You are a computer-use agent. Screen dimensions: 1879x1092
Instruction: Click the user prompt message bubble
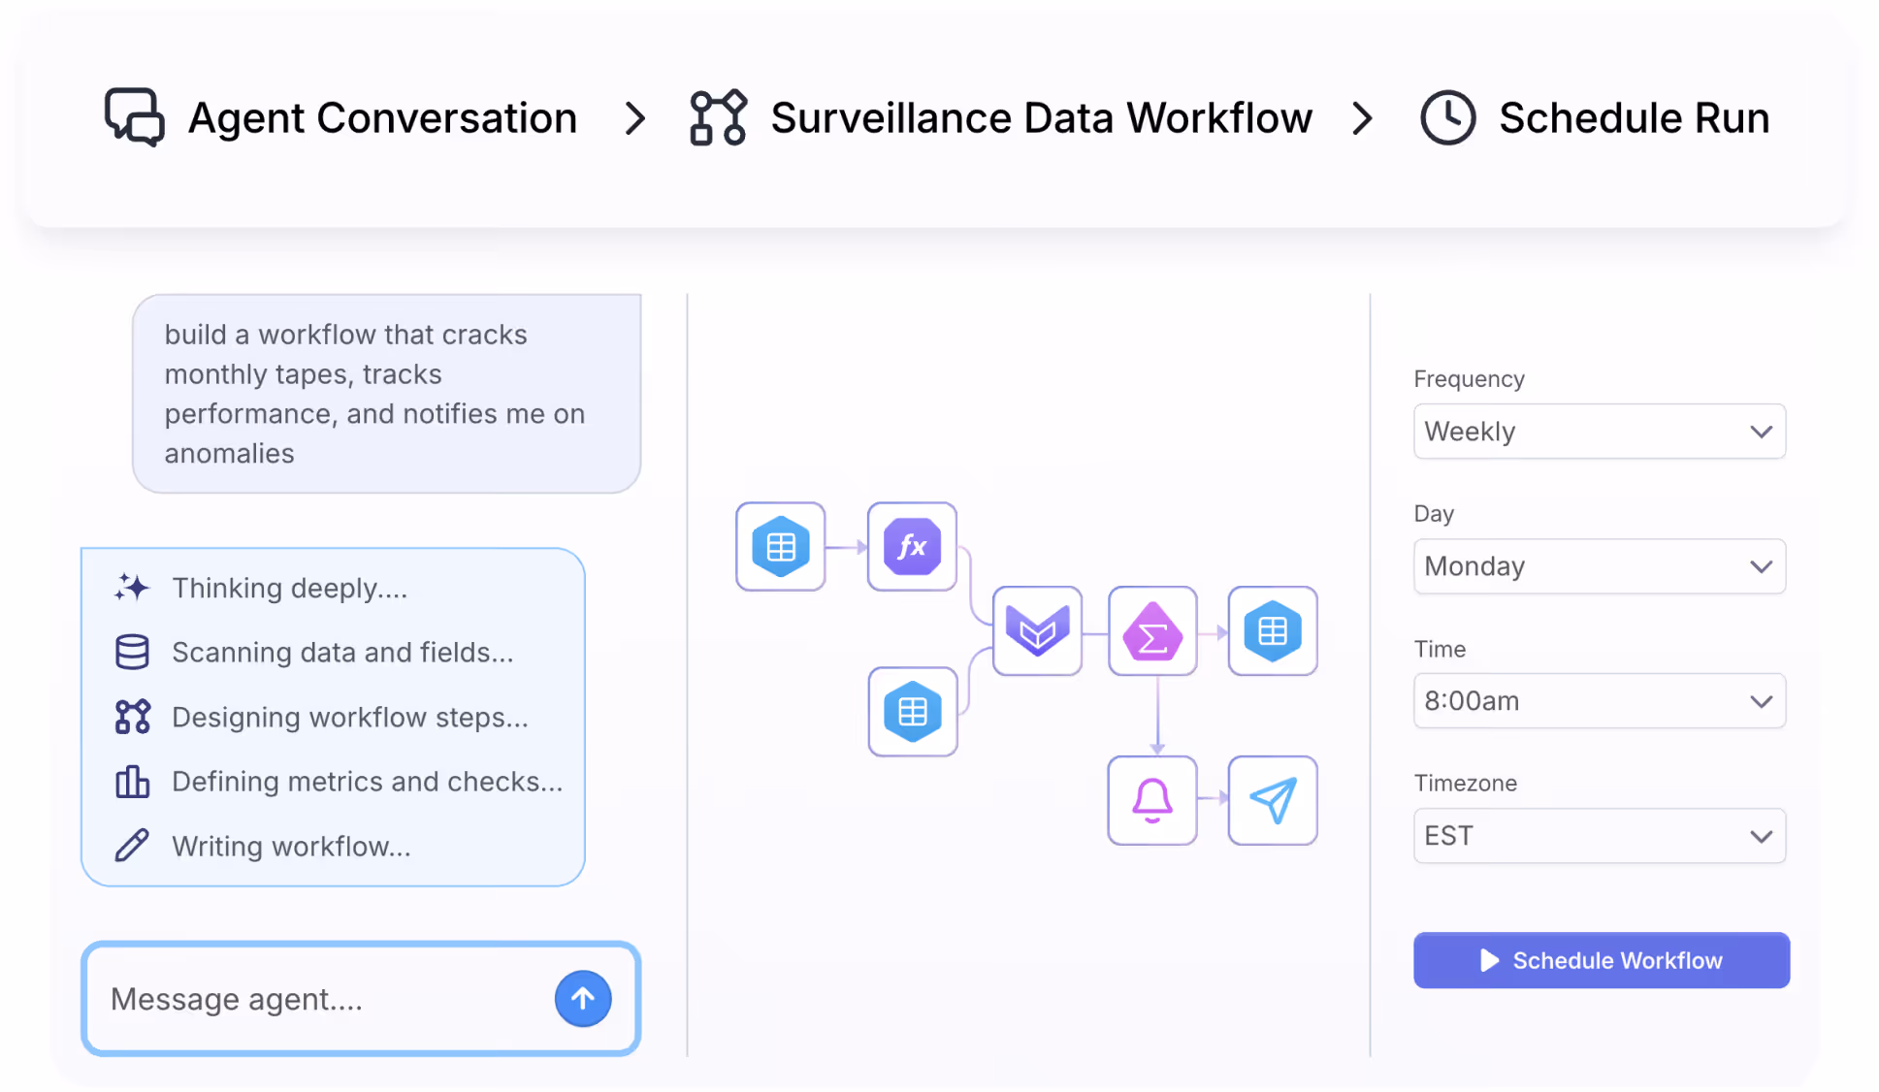[x=387, y=394]
